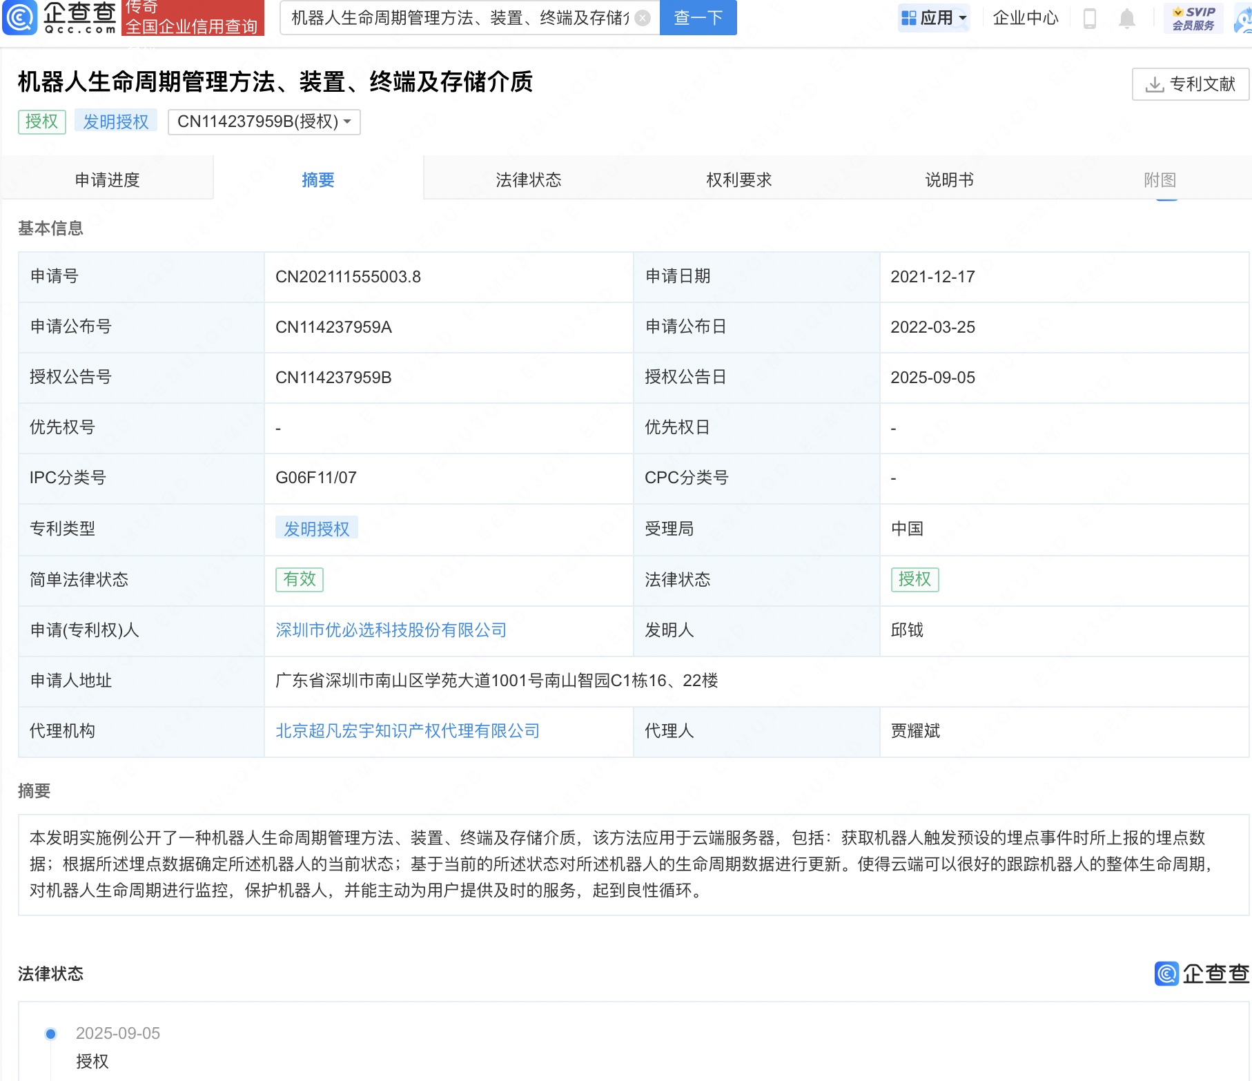Switch to the 法律状态 tab

(528, 180)
